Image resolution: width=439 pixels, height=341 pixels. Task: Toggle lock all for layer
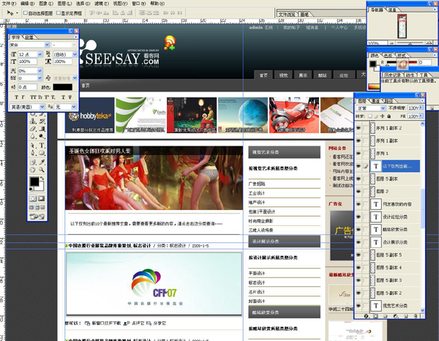click(389, 116)
